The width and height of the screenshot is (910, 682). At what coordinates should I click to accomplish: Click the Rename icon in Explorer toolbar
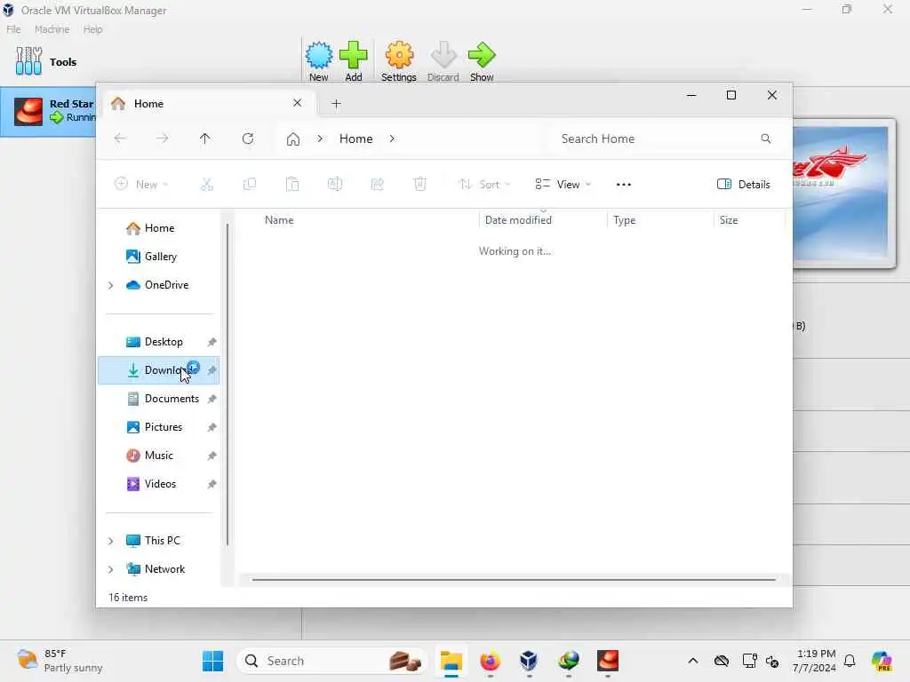[x=335, y=185]
